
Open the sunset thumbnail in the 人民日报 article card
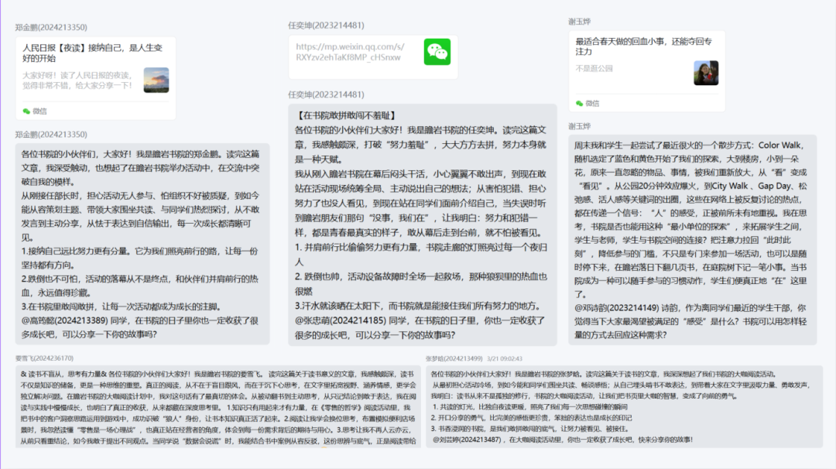(x=156, y=80)
